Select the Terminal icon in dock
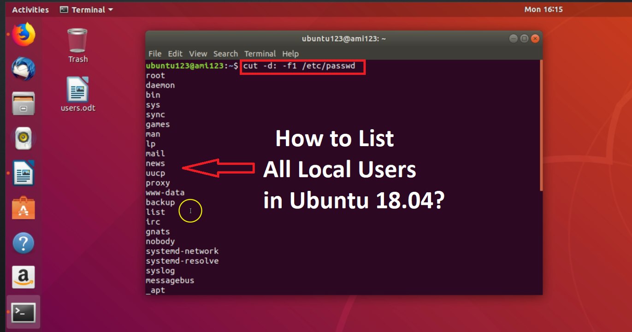Viewport: 632px width, 332px height. click(24, 313)
